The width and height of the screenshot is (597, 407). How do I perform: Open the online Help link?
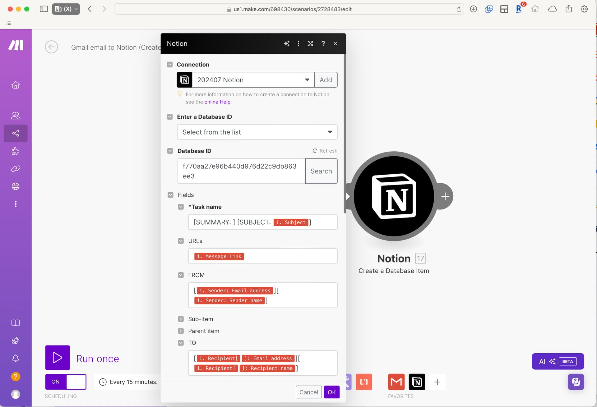coord(217,102)
